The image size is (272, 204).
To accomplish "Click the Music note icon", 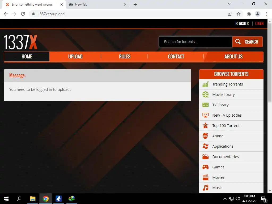I will (205, 188).
